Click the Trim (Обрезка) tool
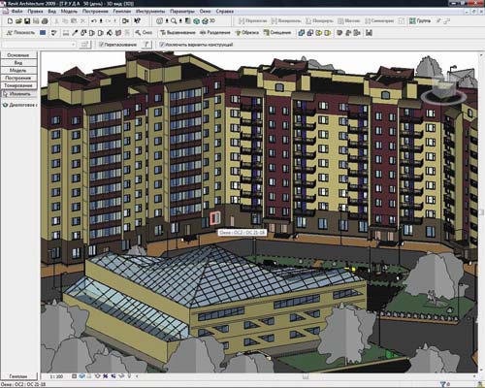This screenshot has width=485, height=388. 247,33
